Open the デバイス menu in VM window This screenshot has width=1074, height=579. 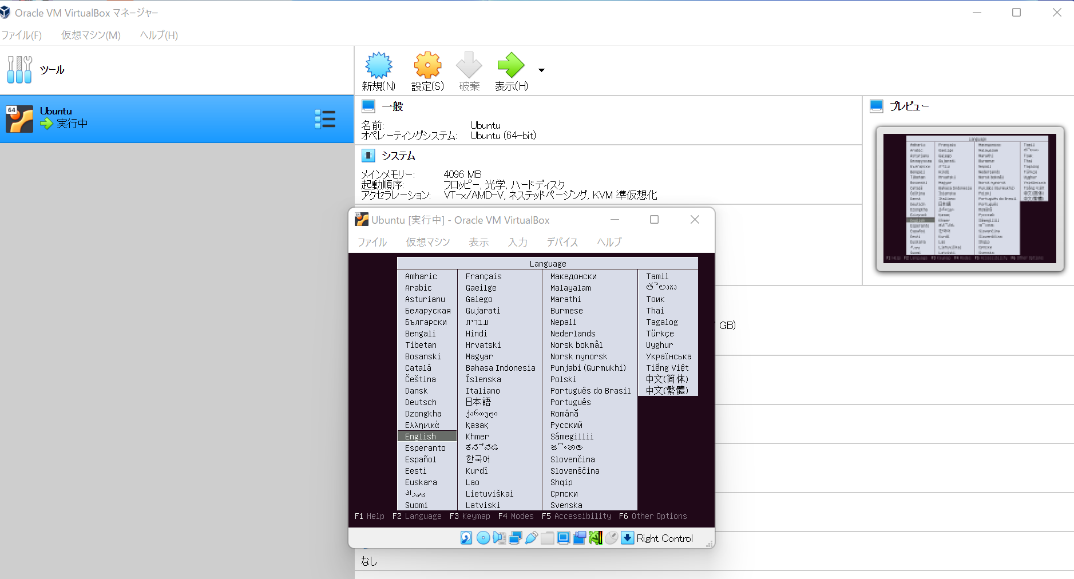(x=562, y=242)
